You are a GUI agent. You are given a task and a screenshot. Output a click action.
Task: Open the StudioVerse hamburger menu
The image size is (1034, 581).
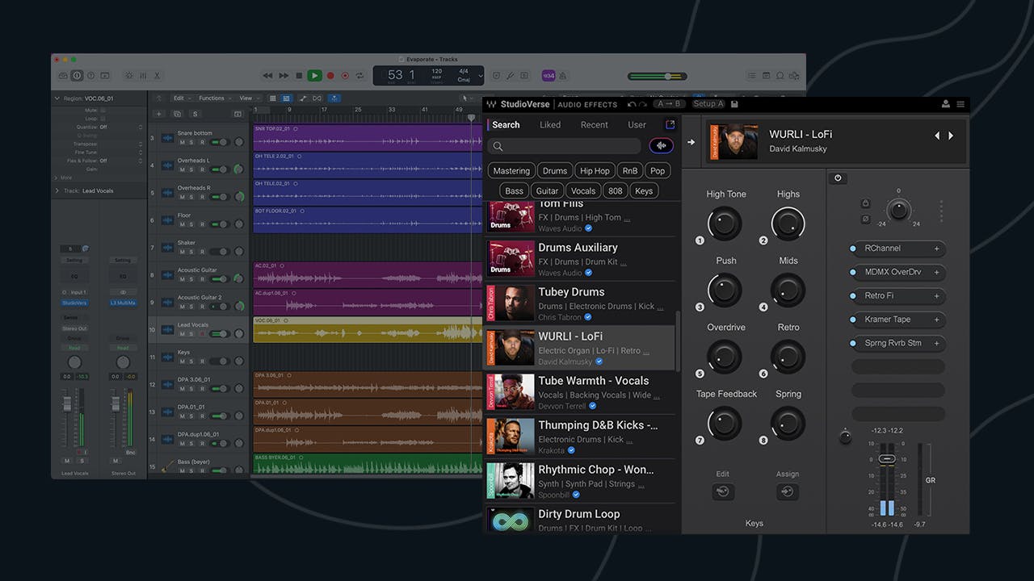[x=960, y=104]
